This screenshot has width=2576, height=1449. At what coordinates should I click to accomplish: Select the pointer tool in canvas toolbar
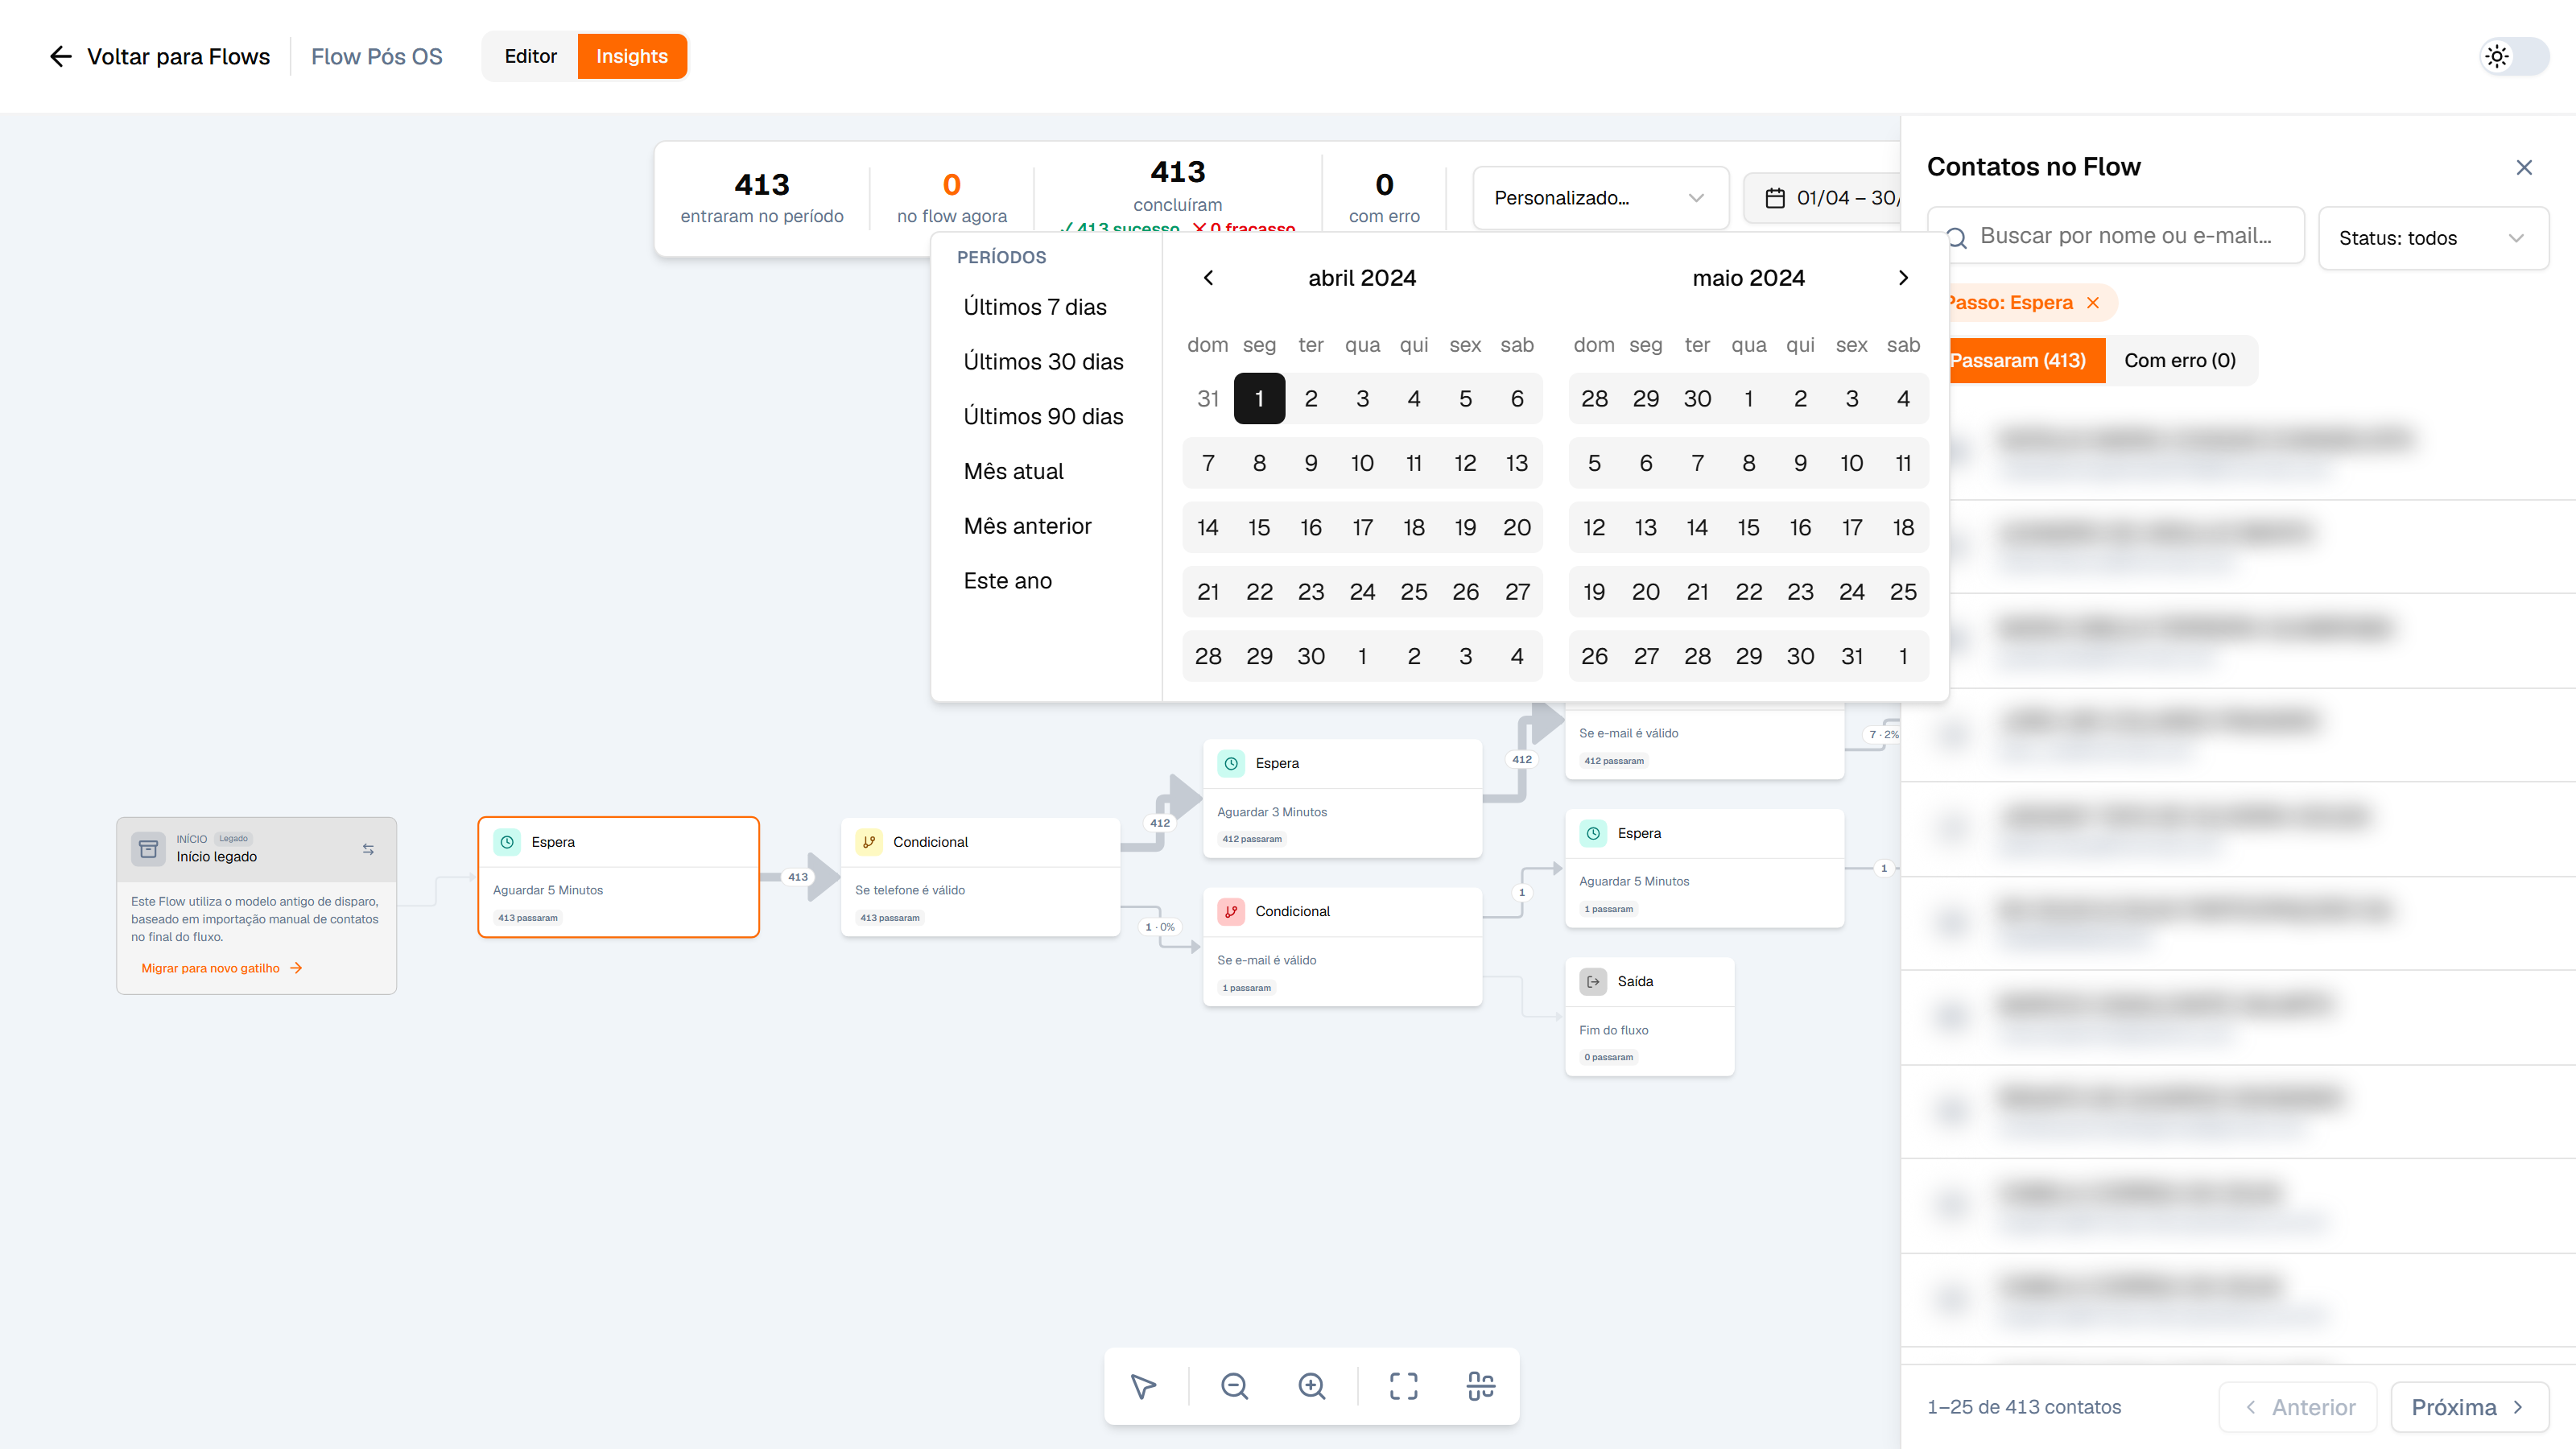(1143, 1386)
